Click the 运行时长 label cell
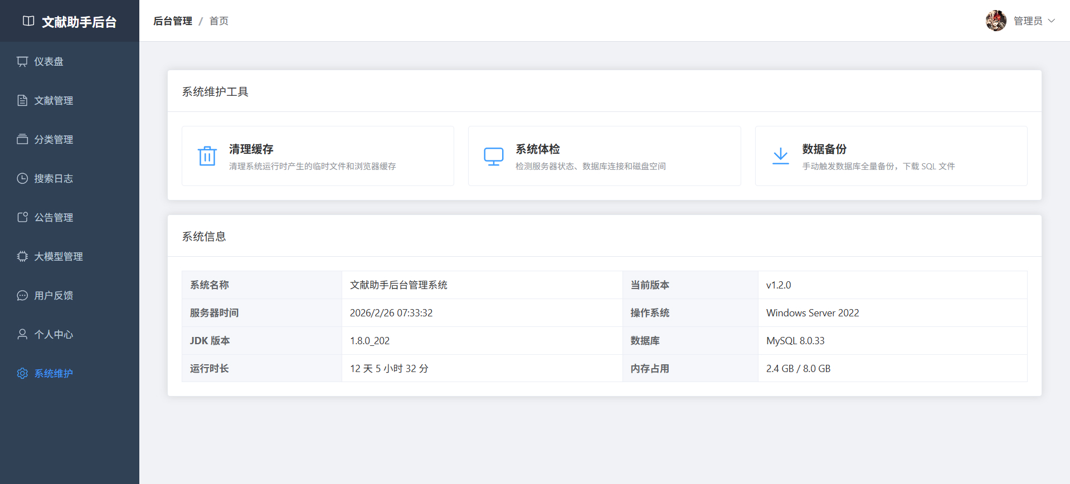 click(x=262, y=368)
